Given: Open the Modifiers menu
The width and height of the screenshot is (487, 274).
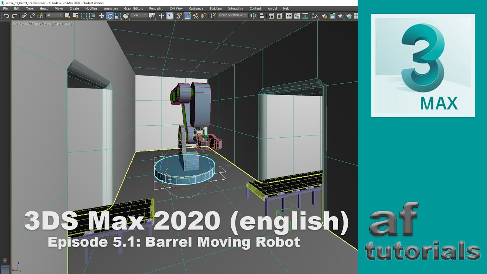Looking at the screenshot, I should 91,8.
